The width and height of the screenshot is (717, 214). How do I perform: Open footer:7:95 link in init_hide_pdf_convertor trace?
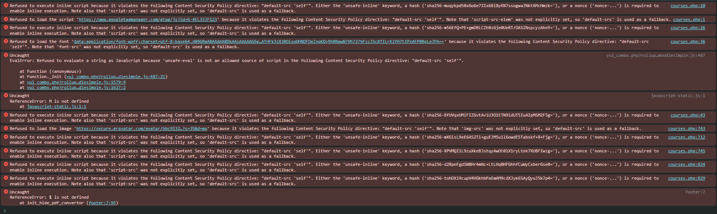click(102, 203)
